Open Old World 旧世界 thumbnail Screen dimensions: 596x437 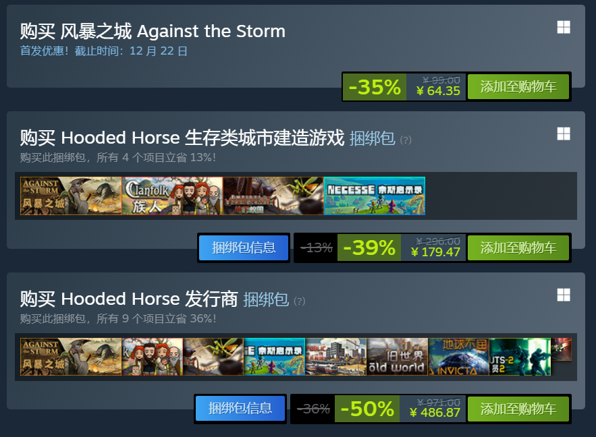tap(397, 357)
